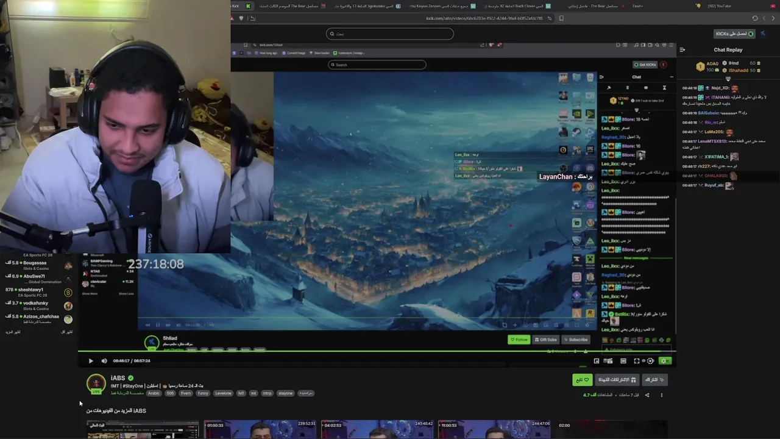Open the browser address bar URL
Viewport: 780px width, 439px height.
click(x=484, y=18)
